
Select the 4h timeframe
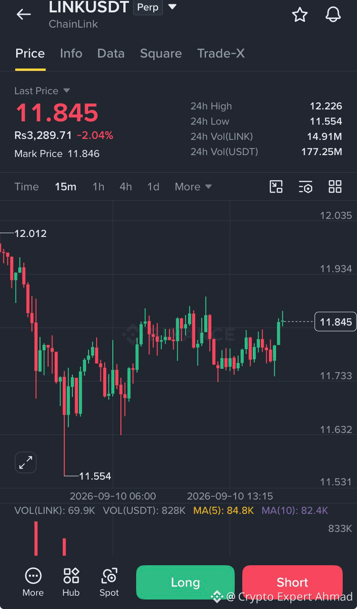126,187
